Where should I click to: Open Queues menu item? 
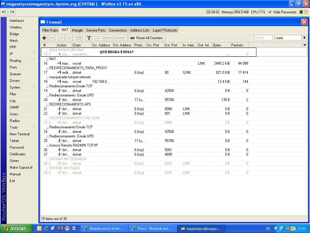click(x=22, y=74)
